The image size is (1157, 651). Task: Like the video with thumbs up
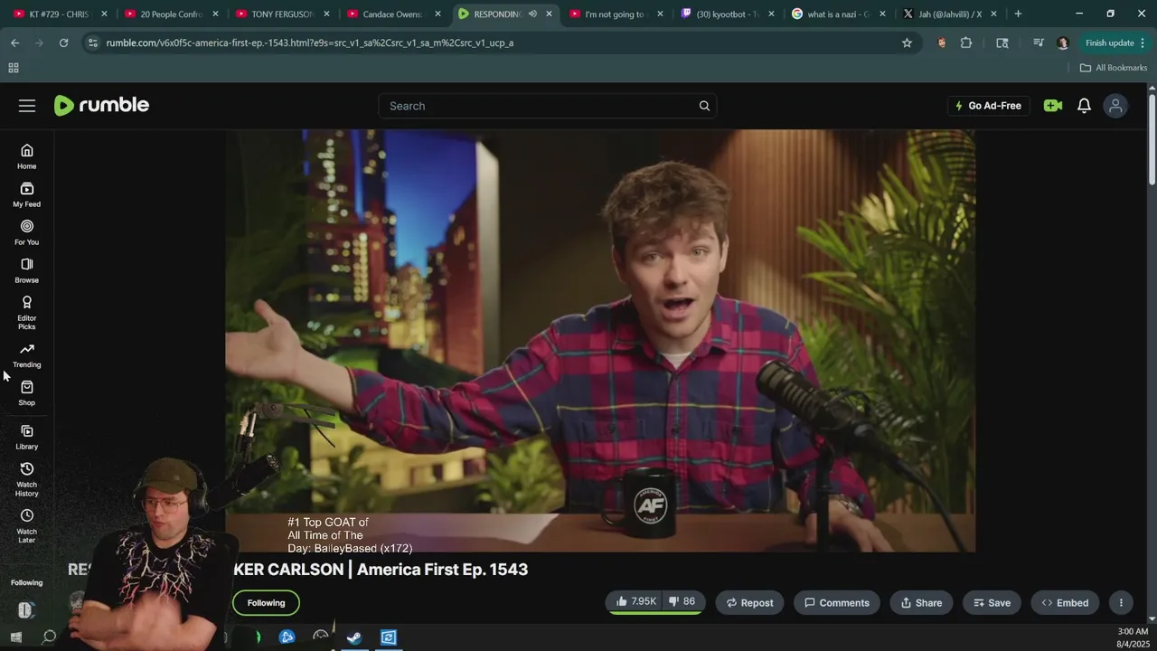(x=636, y=602)
